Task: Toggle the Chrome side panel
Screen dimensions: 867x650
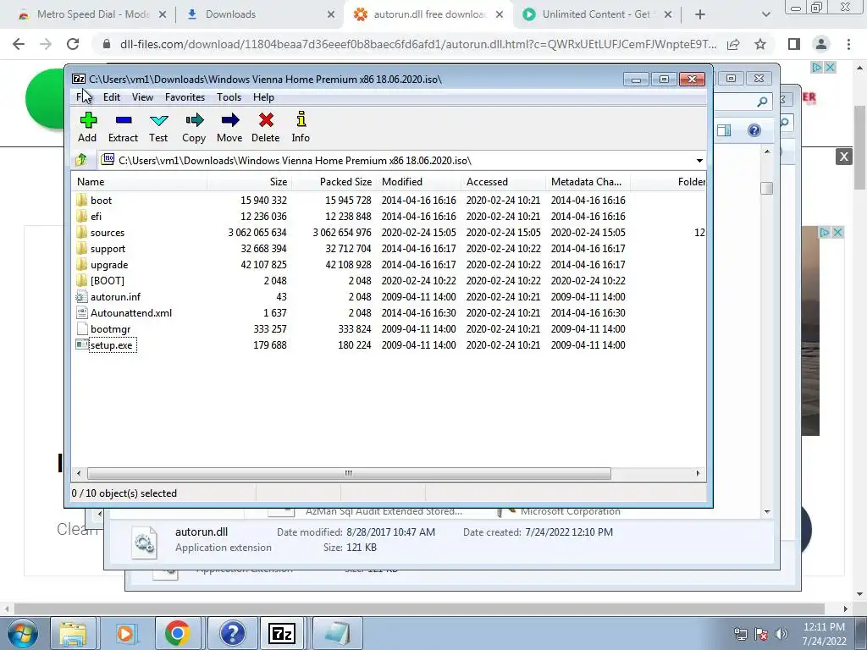Action: point(794,44)
